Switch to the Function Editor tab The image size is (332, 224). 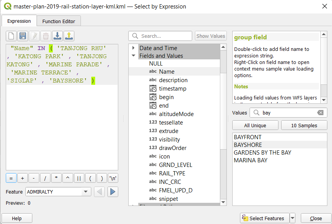59,21
